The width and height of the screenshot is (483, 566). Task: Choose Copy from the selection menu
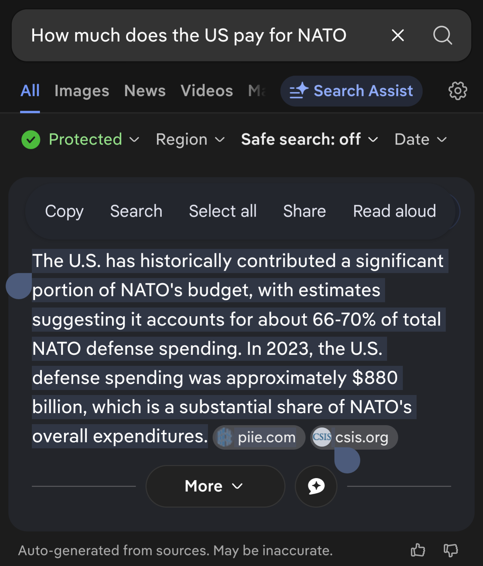tap(64, 211)
